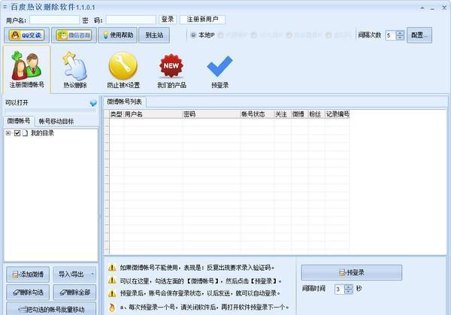Decrease 间隔次数 with the down arrow
Image resolution: width=451 pixels, height=315 pixels.
[x=400, y=38]
